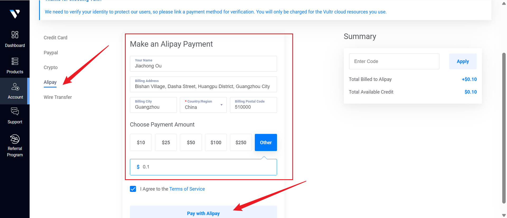The width and height of the screenshot is (507, 218).
Task: Choose Wire Transfer payment method
Action: pyautogui.click(x=58, y=97)
